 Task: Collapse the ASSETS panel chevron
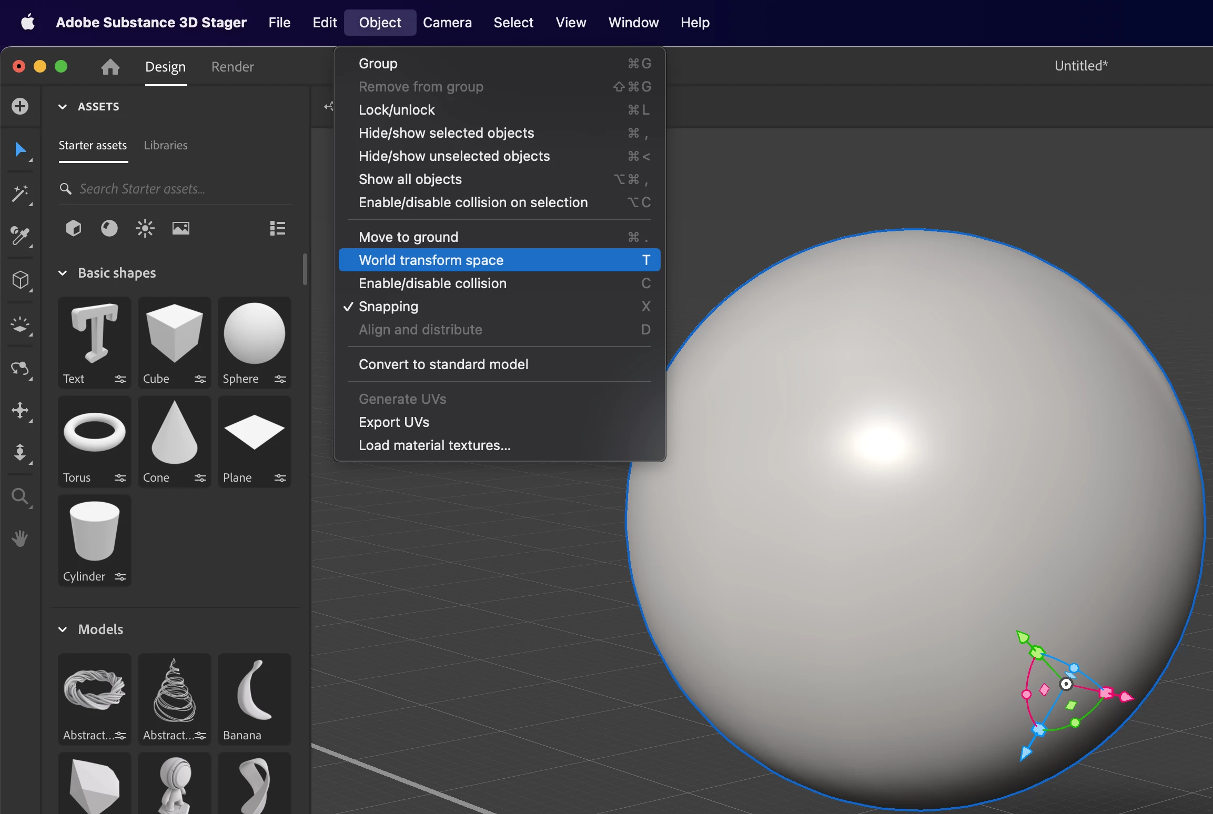(63, 107)
